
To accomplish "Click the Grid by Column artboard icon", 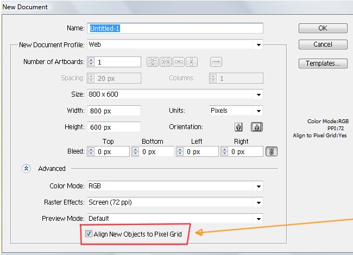I will coord(166,62).
